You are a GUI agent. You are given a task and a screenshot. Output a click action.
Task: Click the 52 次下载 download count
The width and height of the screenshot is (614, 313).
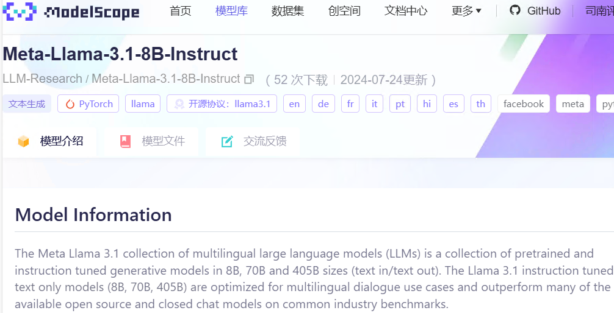pyautogui.click(x=301, y=80)
